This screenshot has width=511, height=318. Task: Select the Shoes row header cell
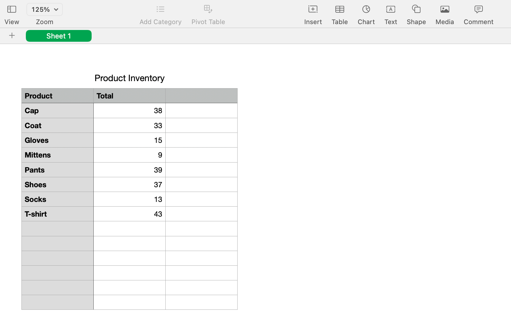58,185
